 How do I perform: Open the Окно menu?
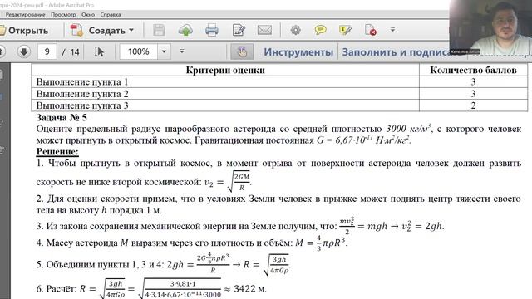(88, 15)
